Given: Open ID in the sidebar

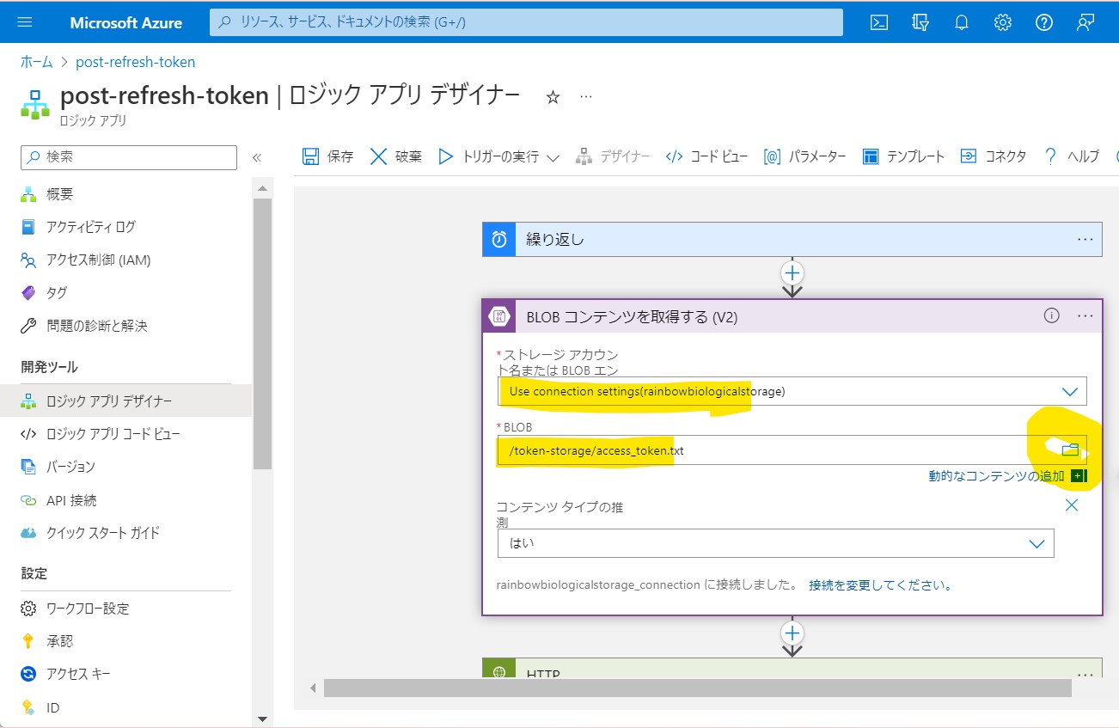Looking at the screenshot, I should [52, 708].
